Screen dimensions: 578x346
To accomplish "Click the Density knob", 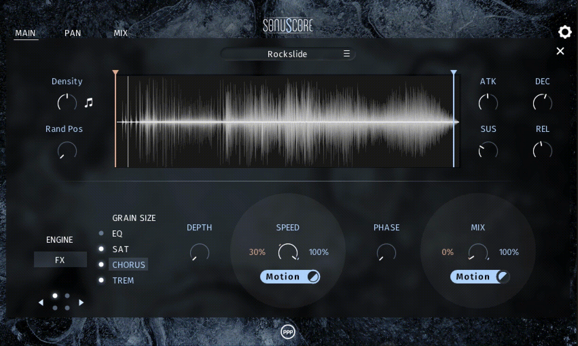I will [67, 102].
